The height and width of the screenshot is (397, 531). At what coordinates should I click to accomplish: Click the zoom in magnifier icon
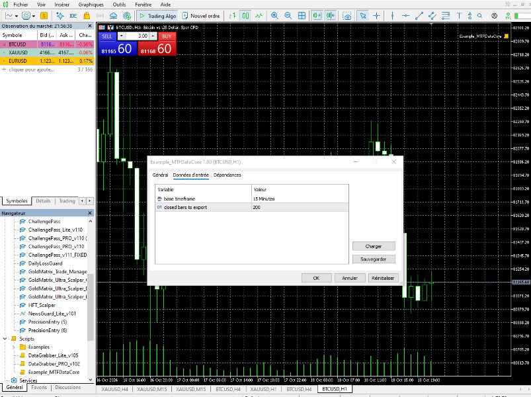point(274,16)
